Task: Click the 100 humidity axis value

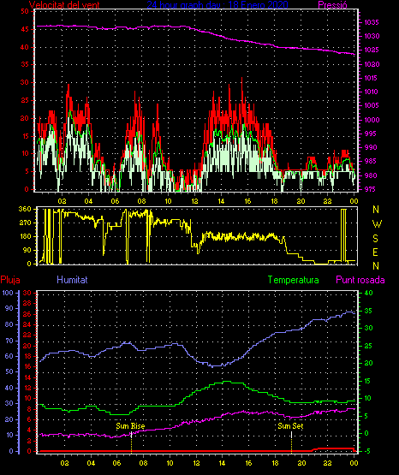Action: coord(8,293)
